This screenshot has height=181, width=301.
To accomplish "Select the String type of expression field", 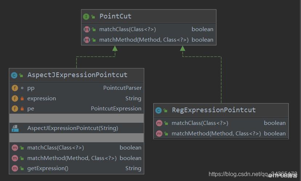I will 133,98.
